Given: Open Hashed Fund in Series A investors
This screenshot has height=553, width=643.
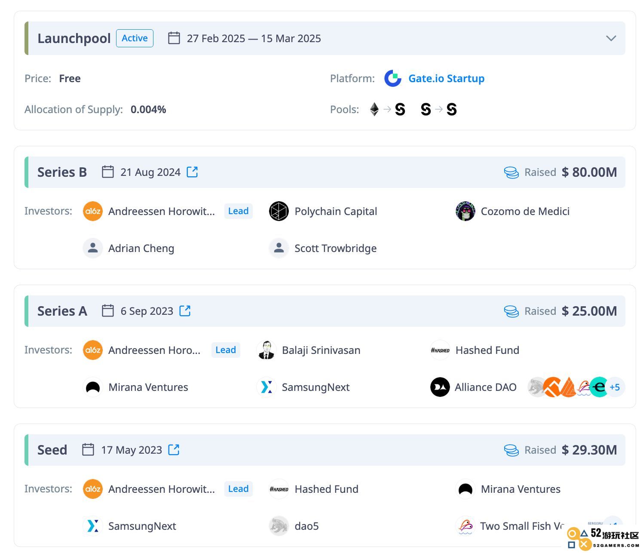Looking at the screenshot, I should pyautogui.click(x=487, y=350).
